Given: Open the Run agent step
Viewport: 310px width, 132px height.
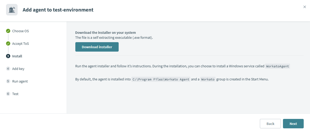Looking at the screenshot, I should [20, 81].
